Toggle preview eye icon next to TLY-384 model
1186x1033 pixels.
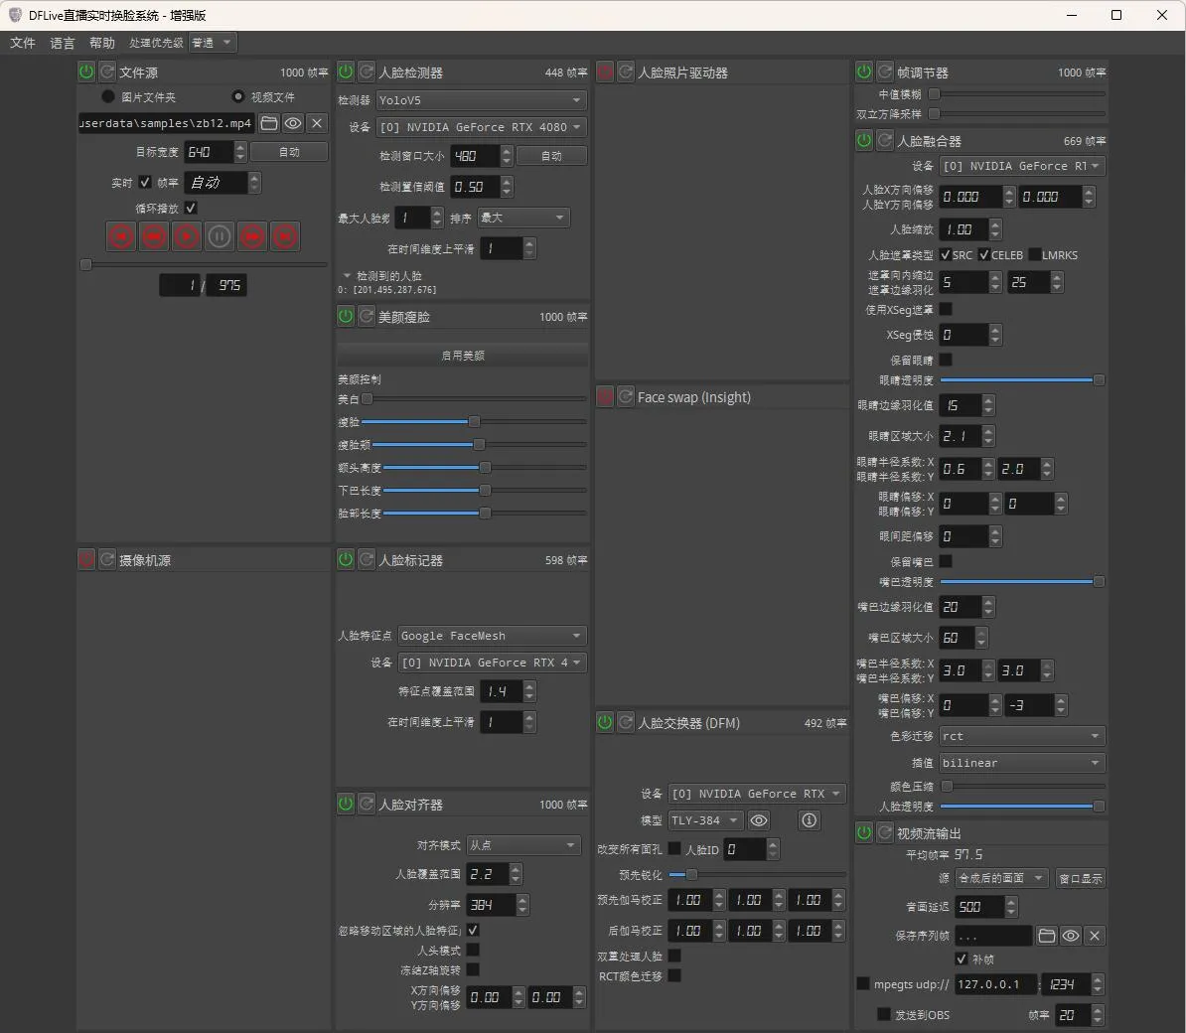[759, 820]
